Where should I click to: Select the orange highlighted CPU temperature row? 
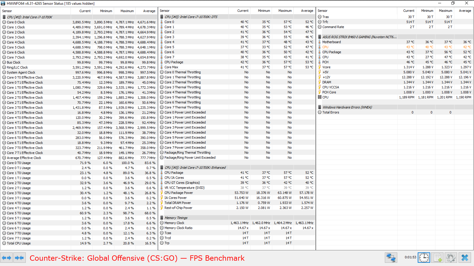coord(395,47)
